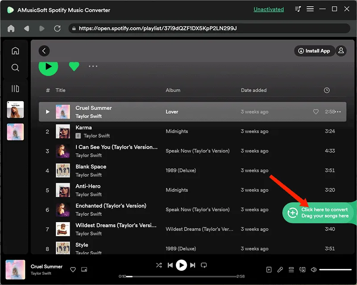357x285 pixels.
Task: Unlike Cruel Summer using its heart icon
Action: tap(316, 112)
